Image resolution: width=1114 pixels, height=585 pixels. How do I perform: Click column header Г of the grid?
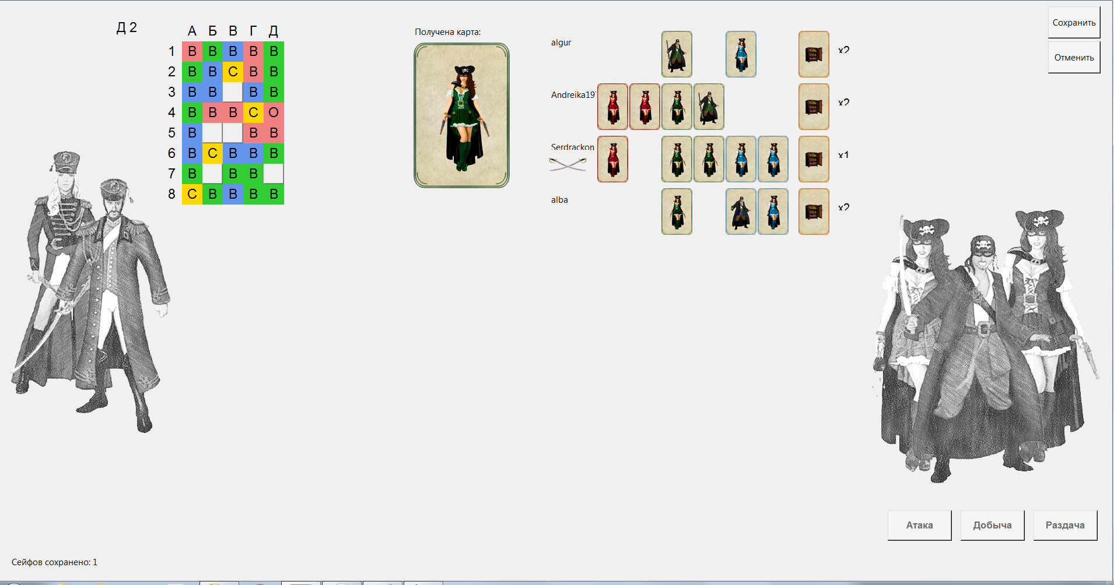[x=253, y=31]
